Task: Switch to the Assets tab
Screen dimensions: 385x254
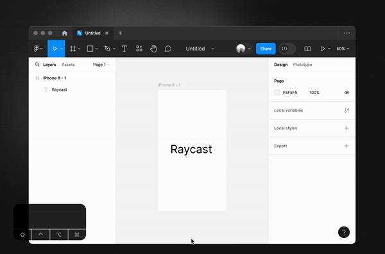Action: click(x=68, y=65)
